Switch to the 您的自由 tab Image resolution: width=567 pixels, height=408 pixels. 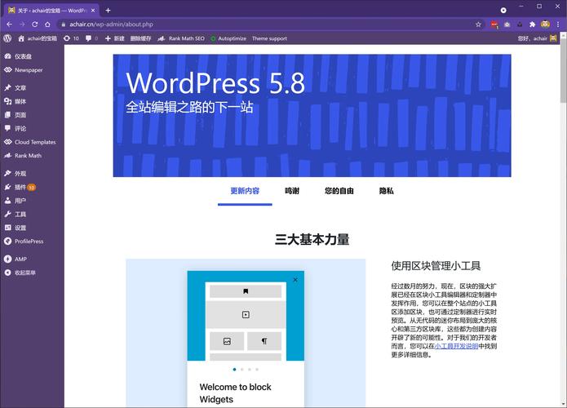(339, 191)
